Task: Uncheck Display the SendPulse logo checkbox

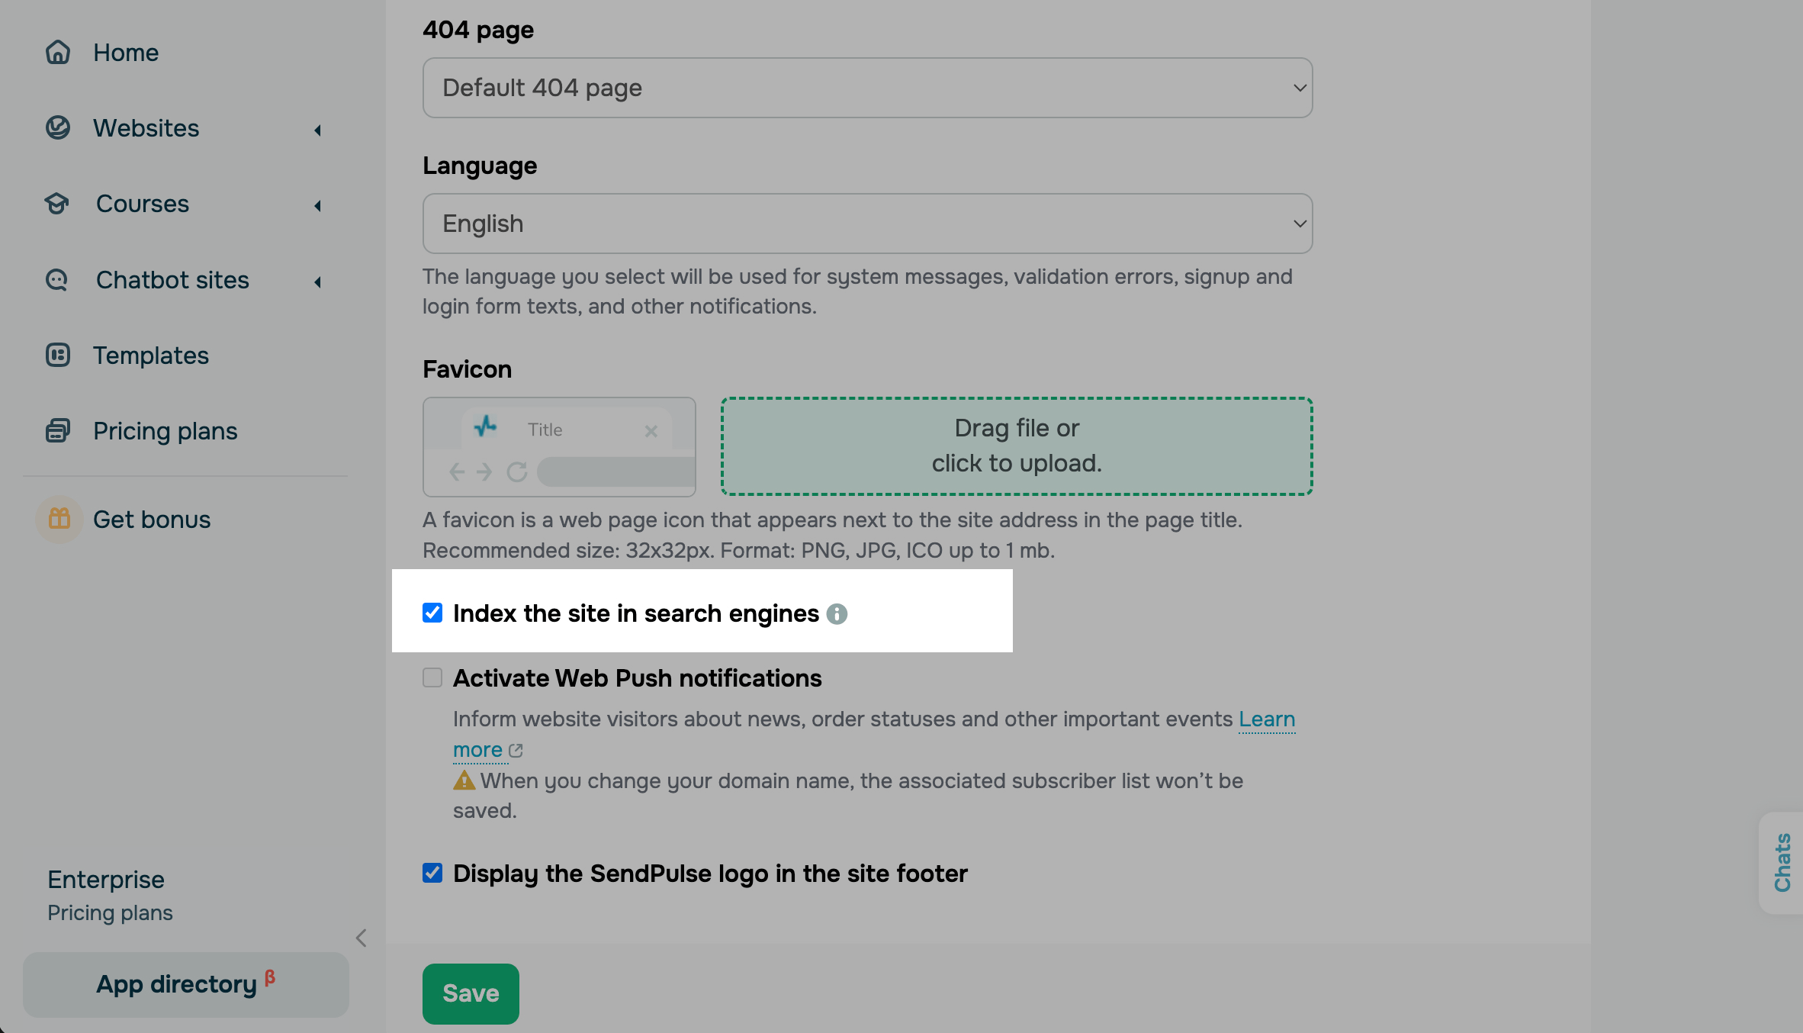Action: point(432,873)
